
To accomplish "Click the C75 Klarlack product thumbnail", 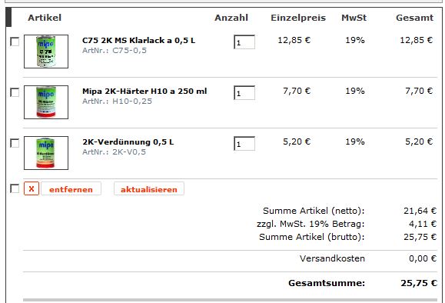I will [x=46, y=52].
